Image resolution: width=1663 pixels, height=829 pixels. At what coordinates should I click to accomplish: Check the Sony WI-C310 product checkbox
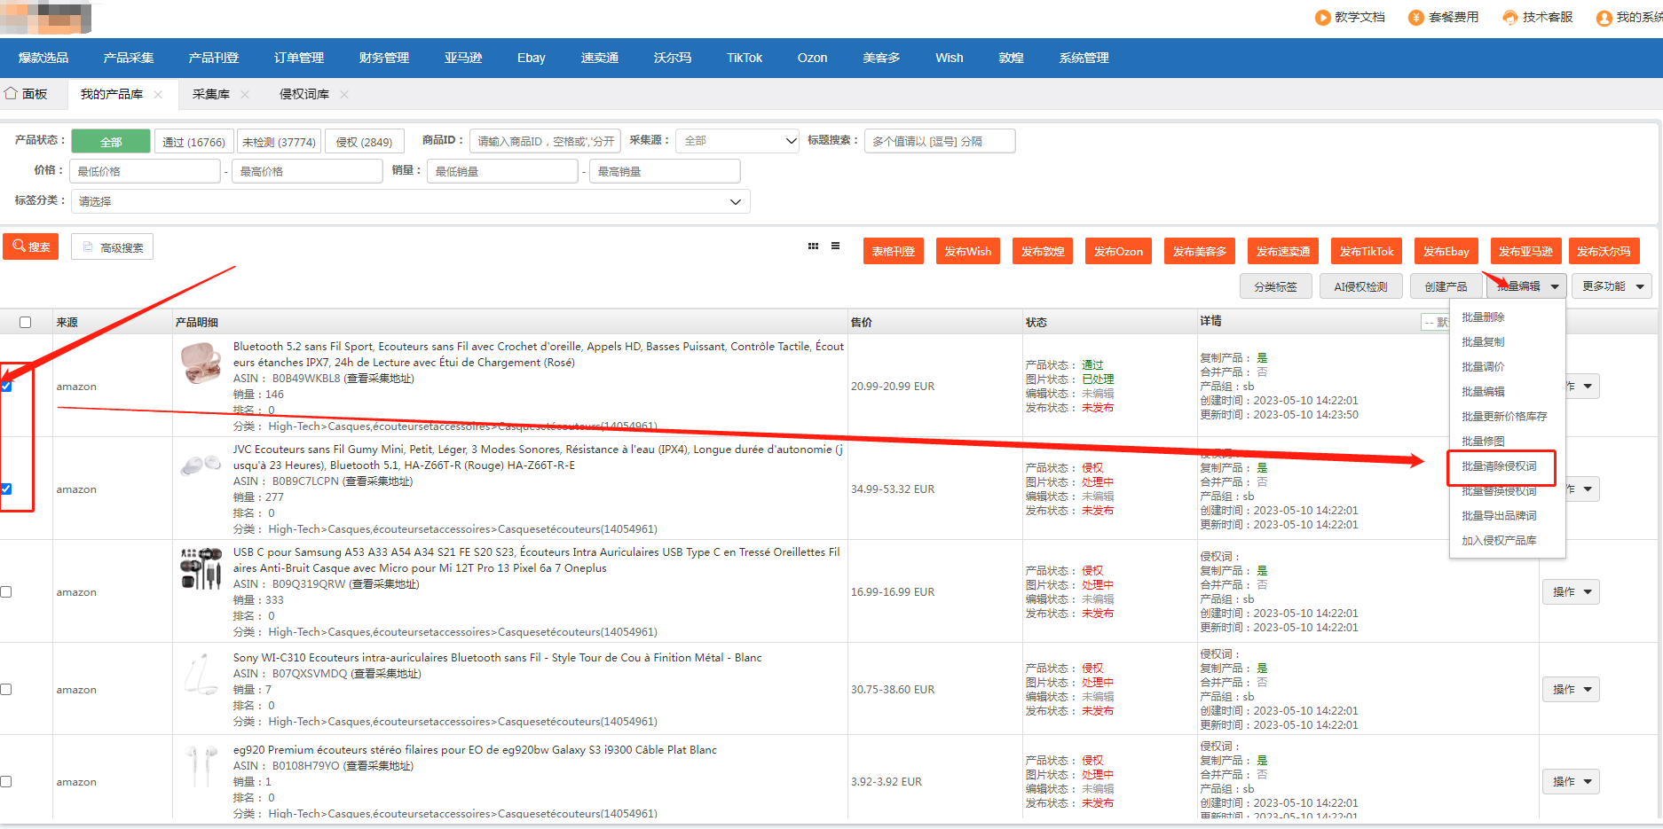pos(6,689)
